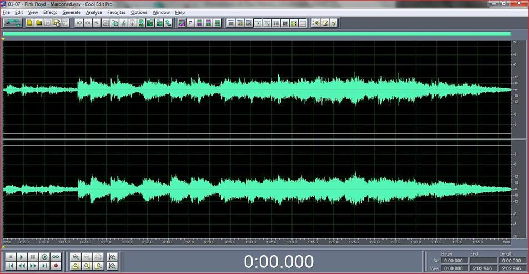Image resolution: width=529 pixels, height=274 pixels.
Task: Zoom in vertically with plus magnifier
Action: [x=113, y=257]
